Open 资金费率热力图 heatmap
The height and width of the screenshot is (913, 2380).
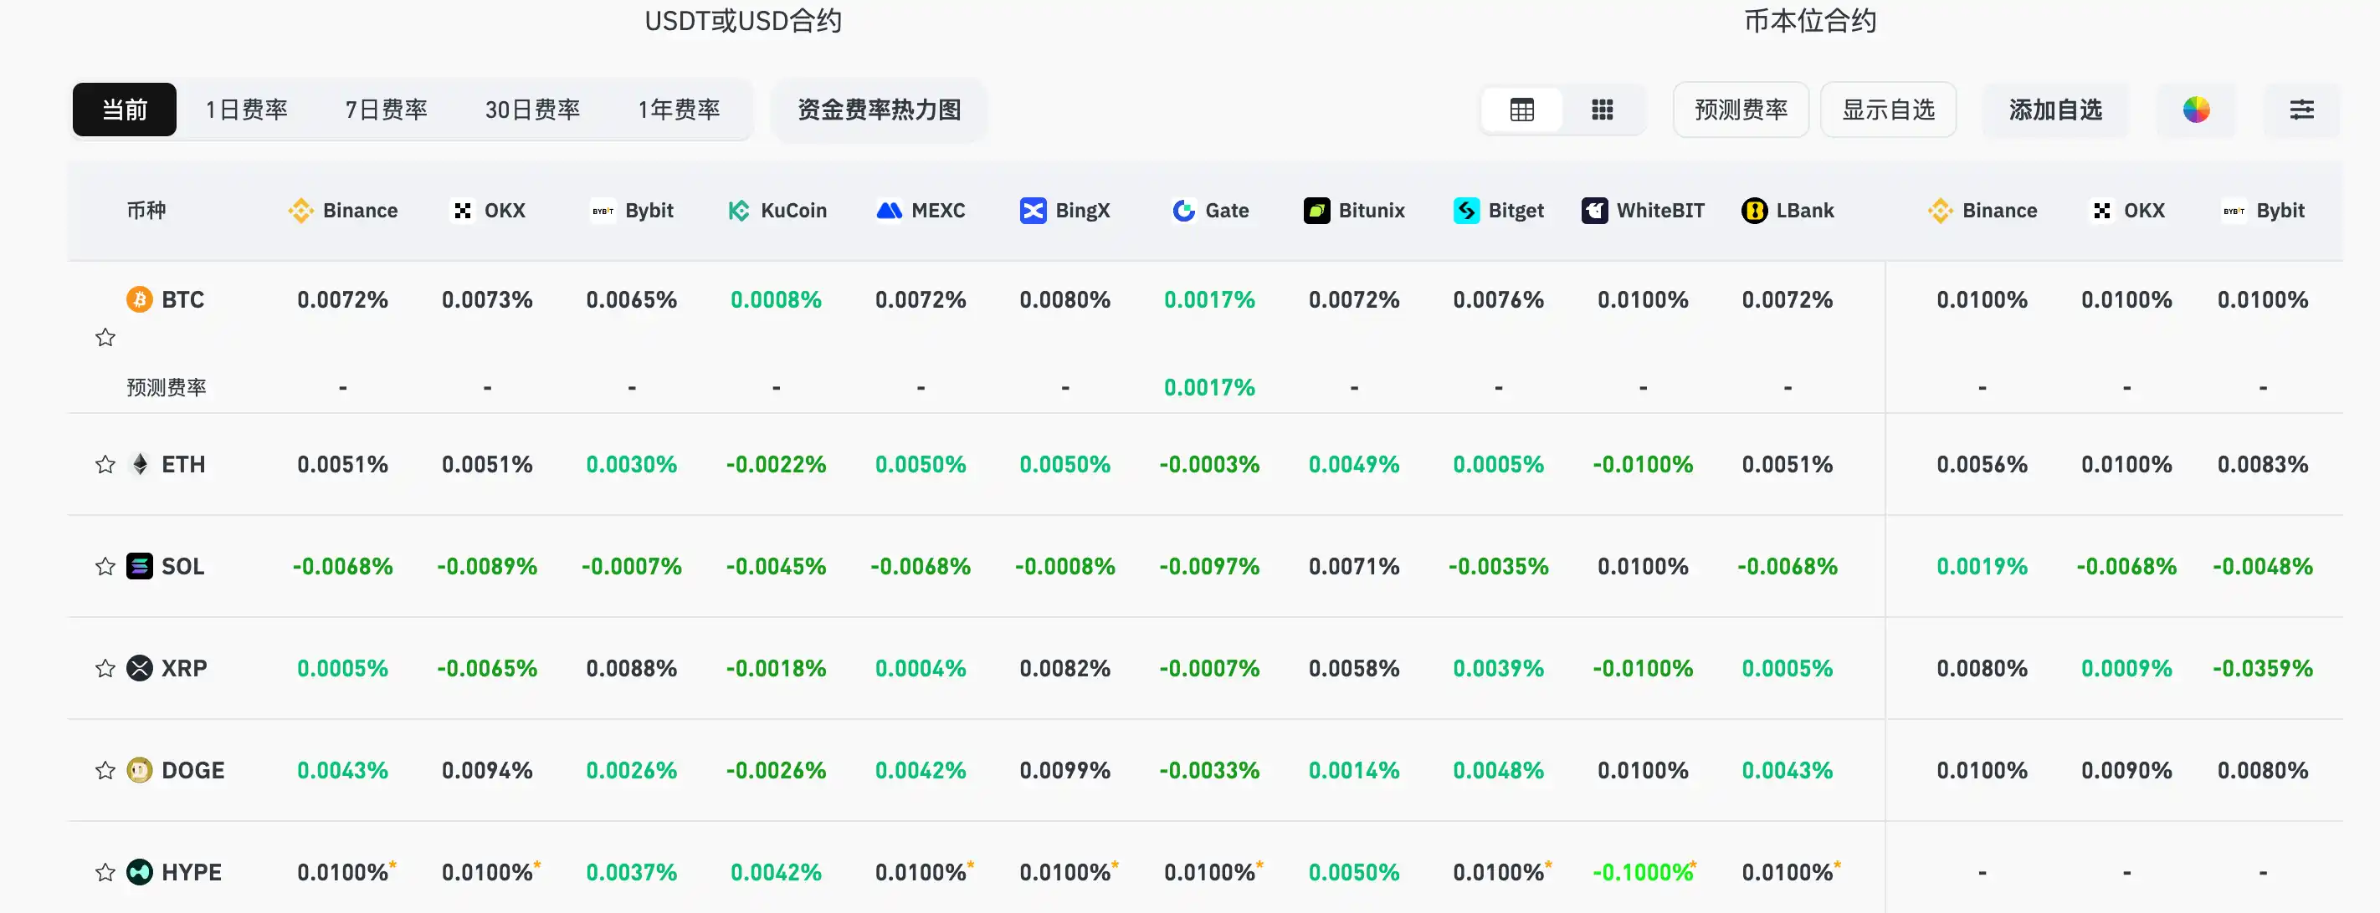click(x=880, y=110)
